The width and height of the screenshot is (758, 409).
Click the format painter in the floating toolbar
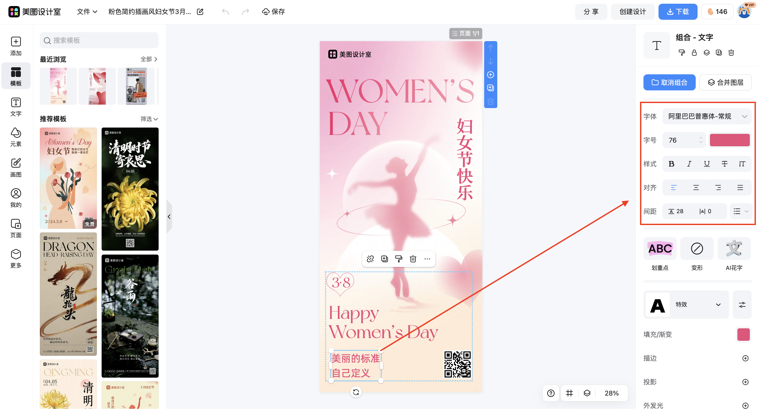[x=399, y=259]
